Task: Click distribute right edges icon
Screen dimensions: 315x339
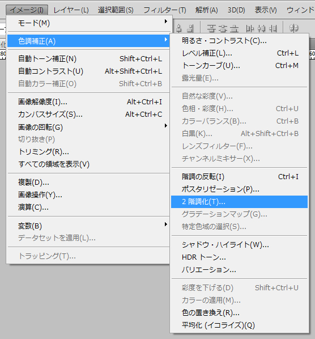Action: click(x=273, y=28)
